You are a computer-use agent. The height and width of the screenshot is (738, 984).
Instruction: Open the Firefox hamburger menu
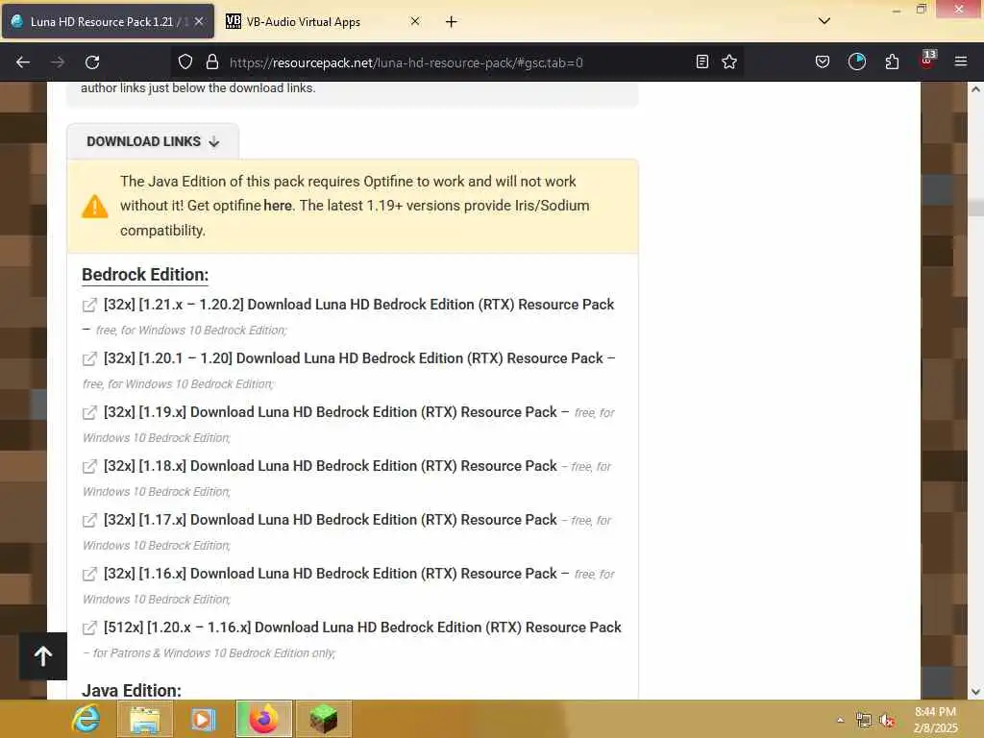961,61
